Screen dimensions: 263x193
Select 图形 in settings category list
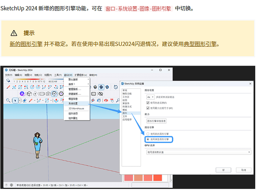[x=131, y=113]
